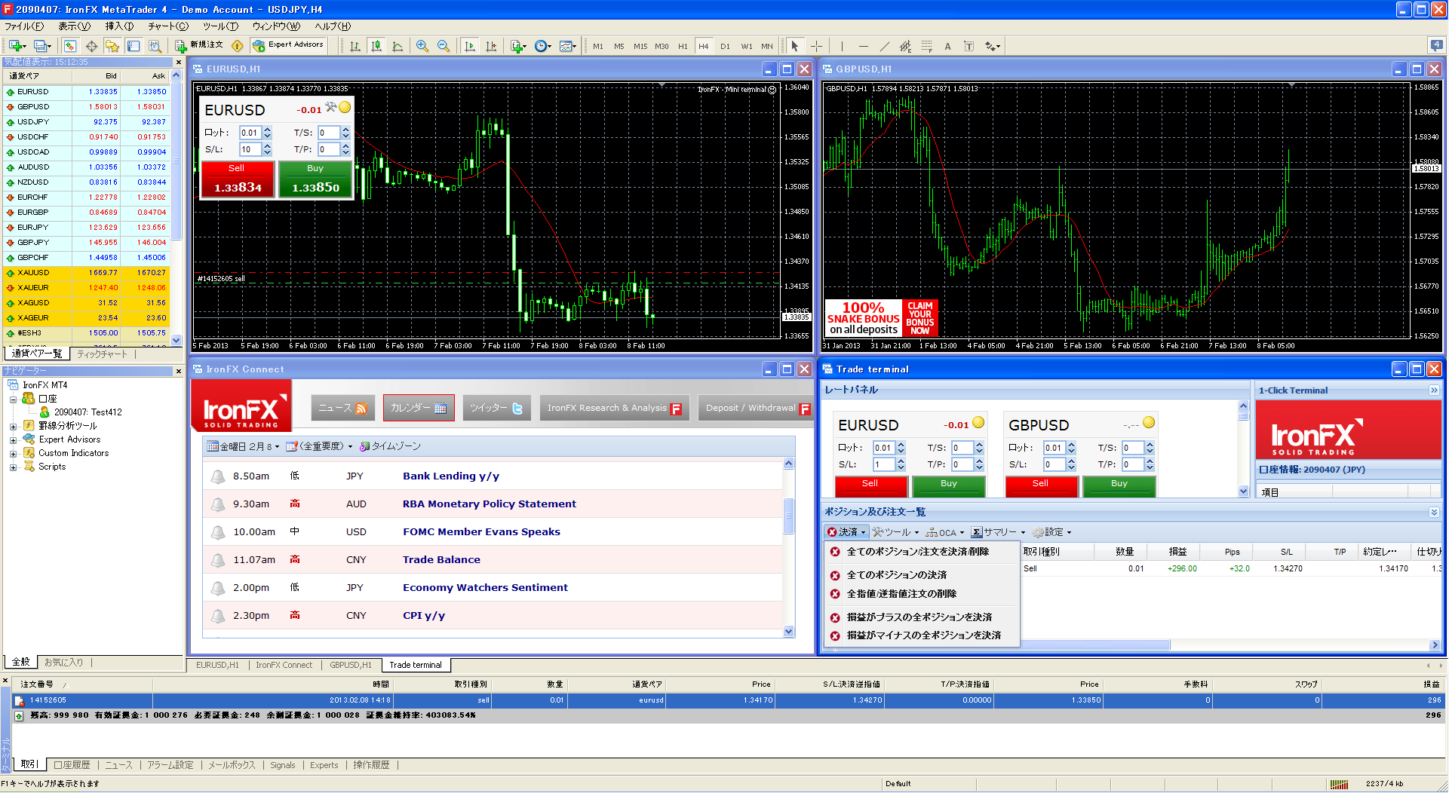Select the horizontal line drawing tool

tap(864, 46)
